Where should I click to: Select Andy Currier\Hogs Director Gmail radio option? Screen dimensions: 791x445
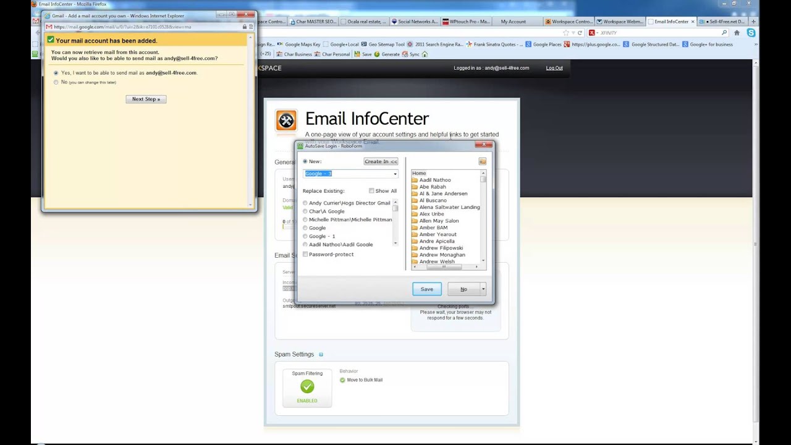click(305, 203)
